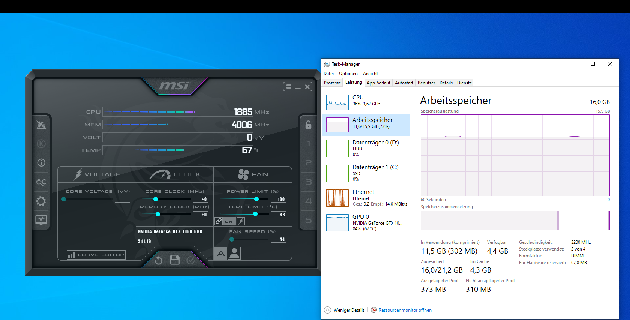The image size is (630, 320).
Task: Launch MSI Kombustor from Afterburner sidebar
Action: pos(41,125)
